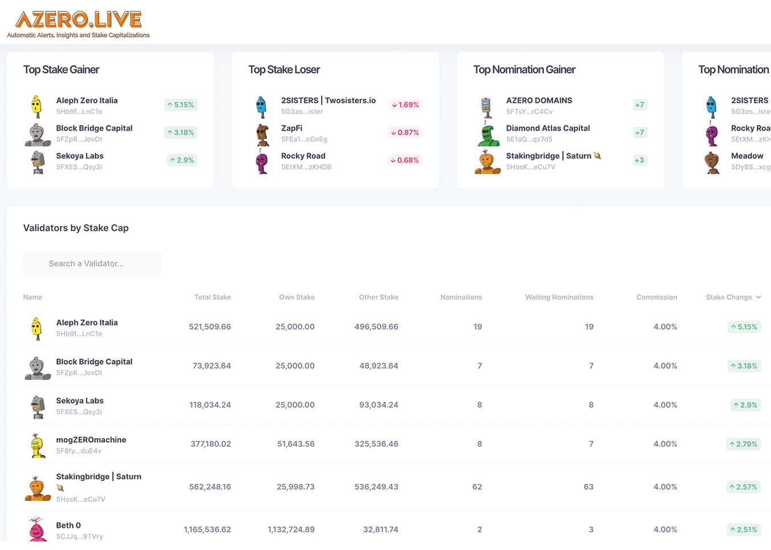Click Rocky Road avatar in Top Stake Loser
Screen dimensions: 771x550
pos(262,162)
